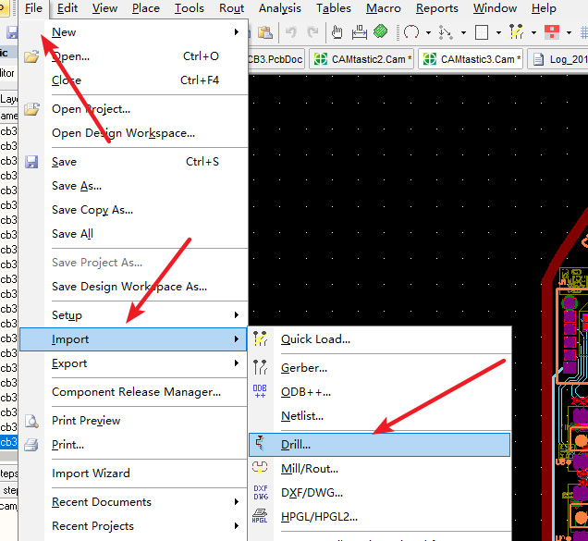Click the Gerber import icon

260,367
